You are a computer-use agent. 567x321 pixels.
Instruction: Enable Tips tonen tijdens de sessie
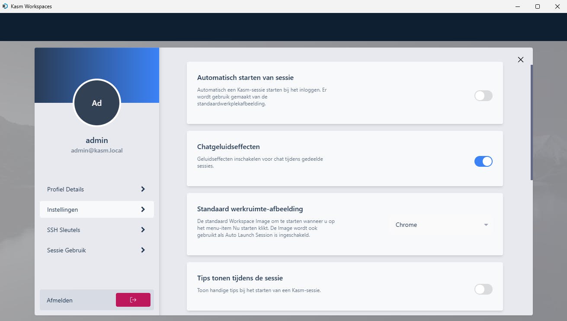(483, 289)
